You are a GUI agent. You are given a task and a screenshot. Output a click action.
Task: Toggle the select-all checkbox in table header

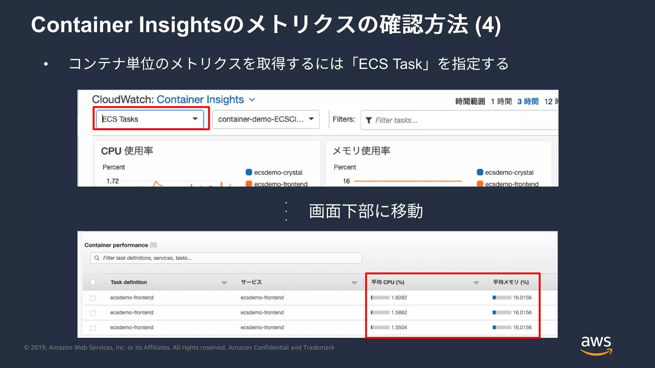coord(93,282)
